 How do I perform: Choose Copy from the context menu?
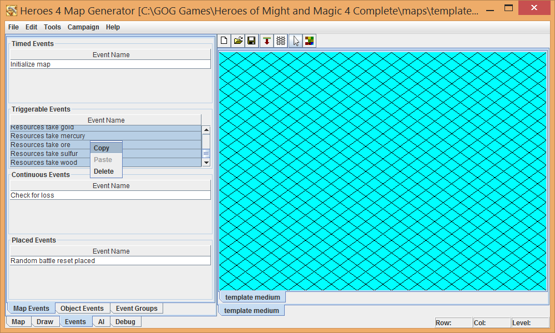[106, 148]
